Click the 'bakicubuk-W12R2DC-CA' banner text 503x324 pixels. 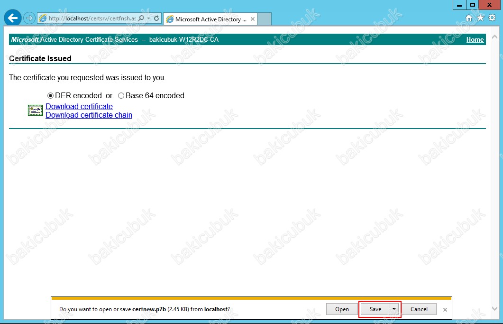[x=184, y=39]
